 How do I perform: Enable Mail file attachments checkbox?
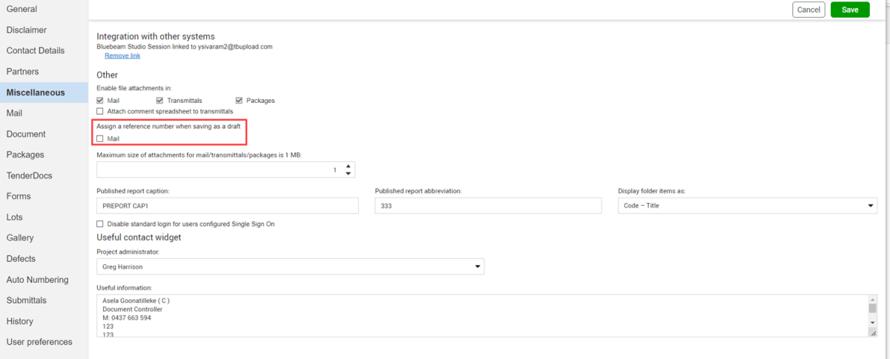click(101, 100)
